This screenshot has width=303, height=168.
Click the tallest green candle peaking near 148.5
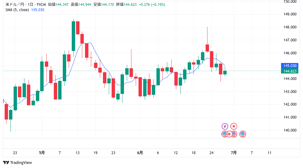[74, 36]
